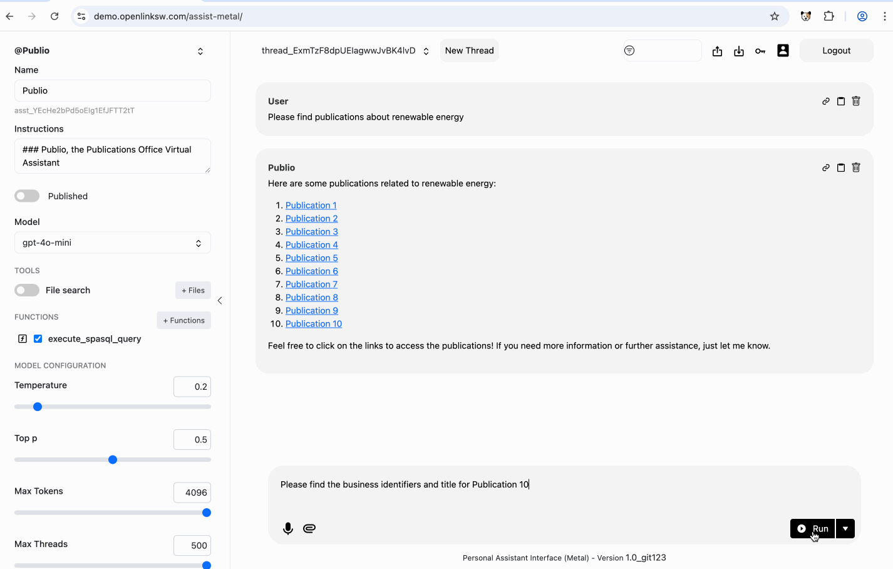Copy the User message to clipboard

click(x=841, y=101)
